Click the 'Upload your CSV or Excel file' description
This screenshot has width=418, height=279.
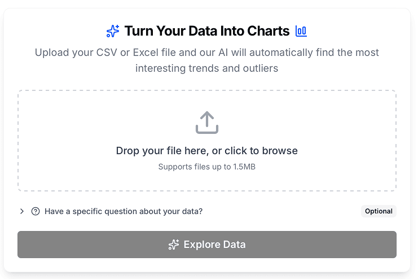206,53
